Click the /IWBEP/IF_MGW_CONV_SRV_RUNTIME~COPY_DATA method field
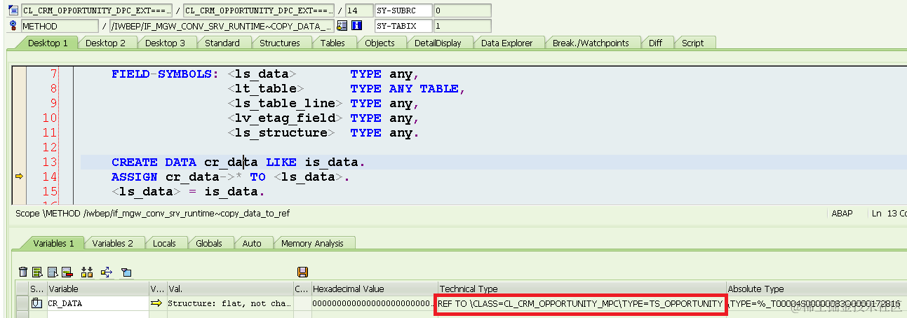 click(222, 26)
